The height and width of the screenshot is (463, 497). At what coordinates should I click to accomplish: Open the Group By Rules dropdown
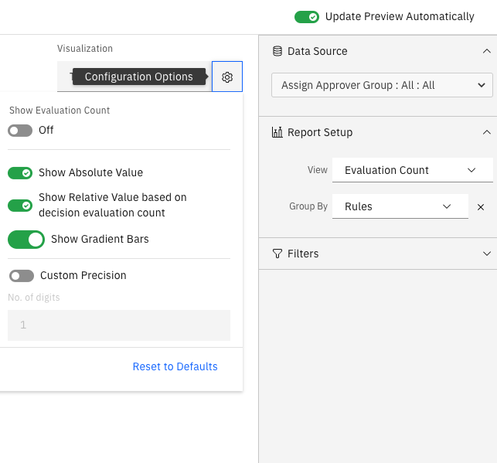tap(400, 206)
